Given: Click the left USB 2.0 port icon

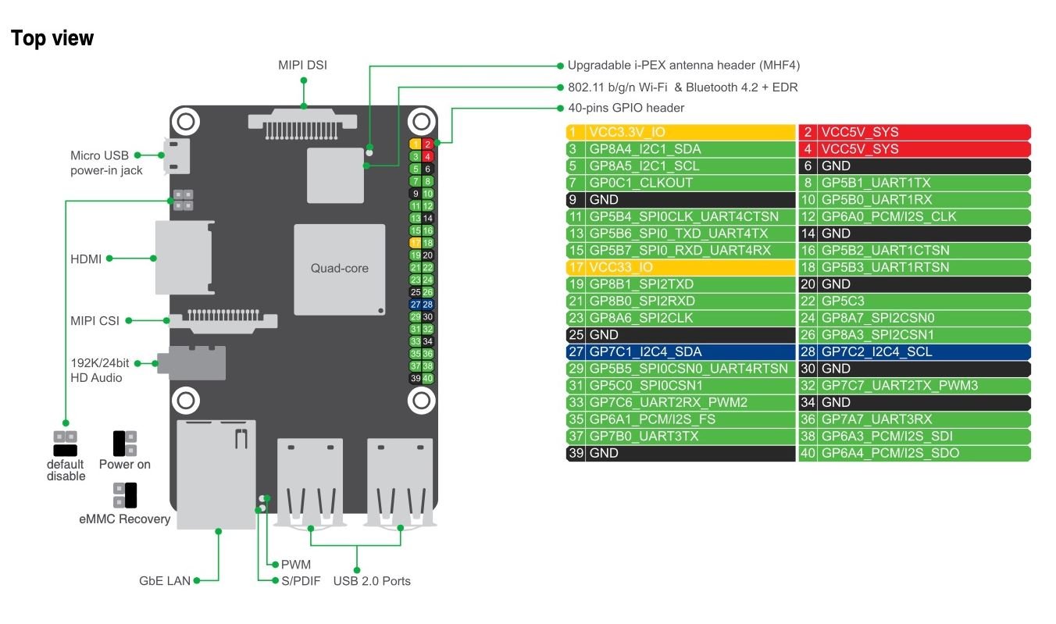Looking at the screenshot, I should point(310,480).
